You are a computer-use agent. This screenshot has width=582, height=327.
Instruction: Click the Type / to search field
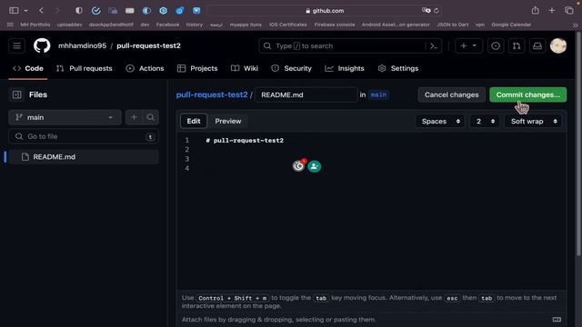click(350, 46)
